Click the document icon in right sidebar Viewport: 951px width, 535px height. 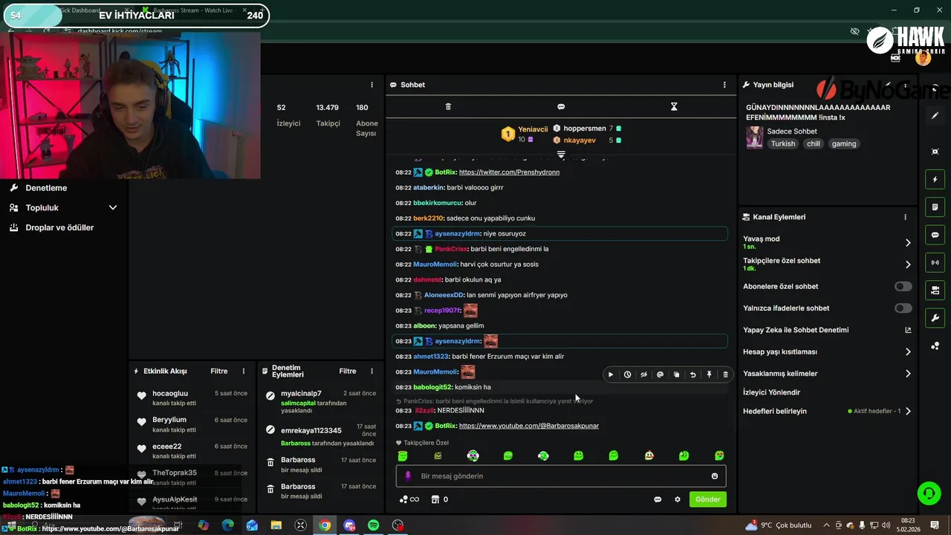(x=935, y=207)
